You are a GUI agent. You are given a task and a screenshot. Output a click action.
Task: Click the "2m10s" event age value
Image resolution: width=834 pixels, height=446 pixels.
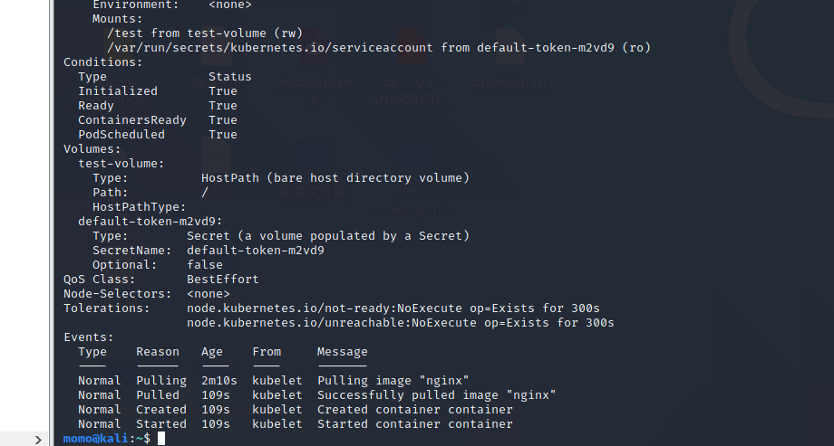coord(218,381)
